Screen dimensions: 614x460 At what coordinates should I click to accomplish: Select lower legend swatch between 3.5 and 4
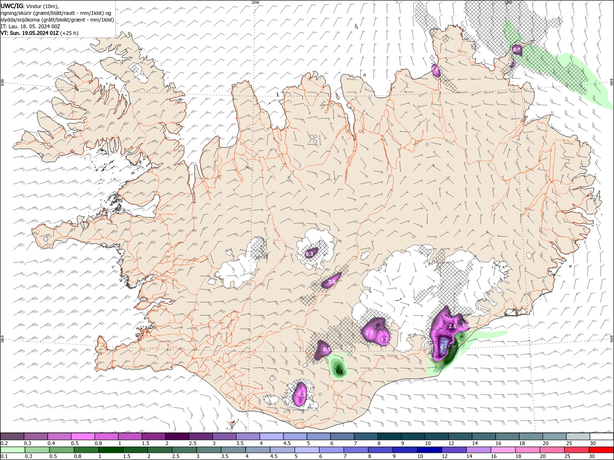click(x=233, y=450)
